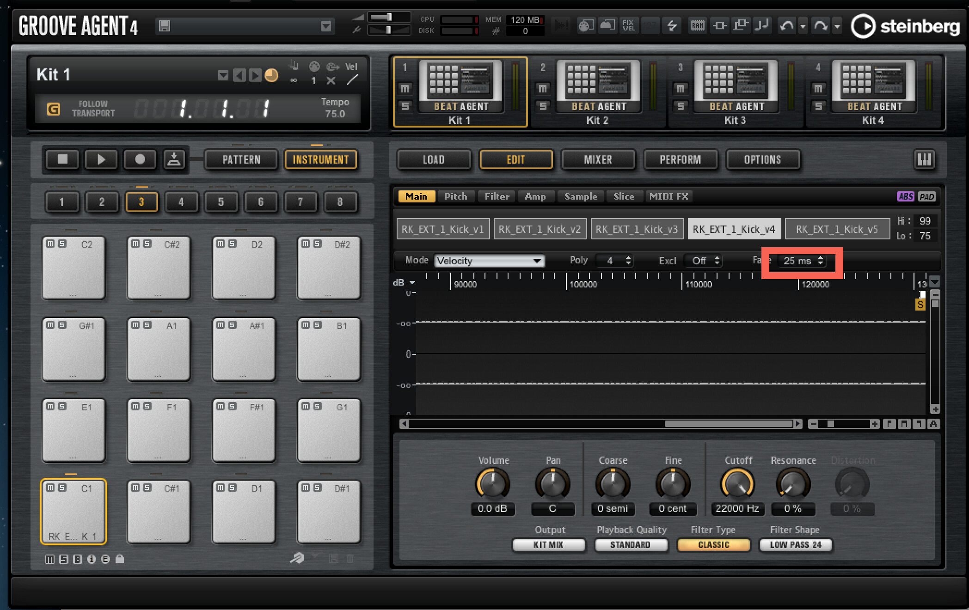Load the previous kit with left arrow

click(239, 75)
